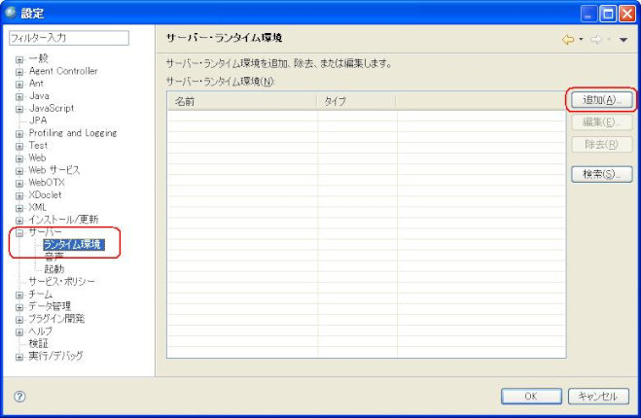Open the help question mark icon
Viewport: 641px width, 418px height.
click(x=19, y=396)
